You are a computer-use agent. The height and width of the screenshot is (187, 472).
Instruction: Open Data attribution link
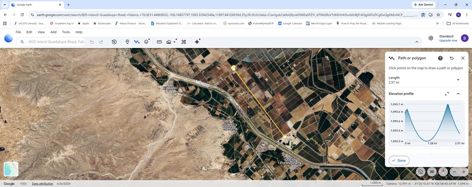pos(42,184)
